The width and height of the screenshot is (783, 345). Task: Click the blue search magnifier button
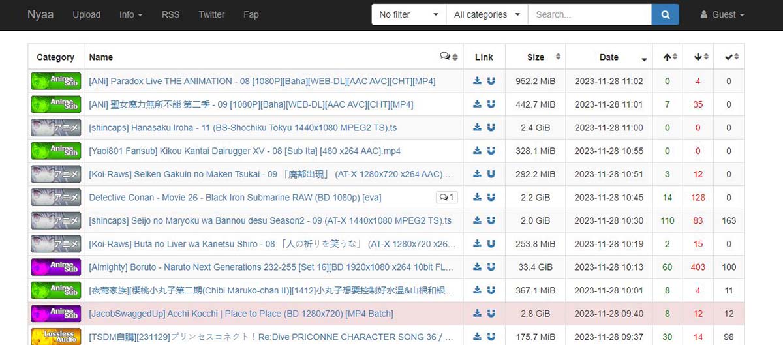point(665,14)
